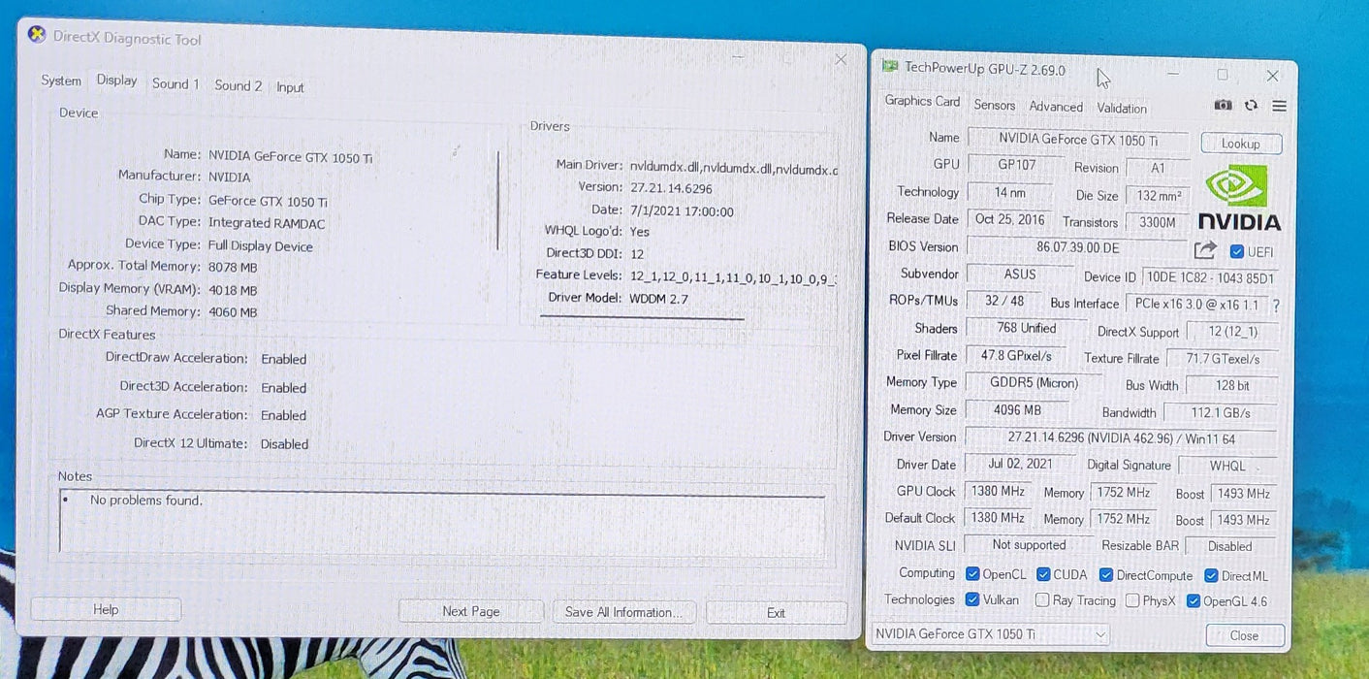
Task: Click the BIOS export share icon
Action: pyautogui.click(x=1204, y=251)
